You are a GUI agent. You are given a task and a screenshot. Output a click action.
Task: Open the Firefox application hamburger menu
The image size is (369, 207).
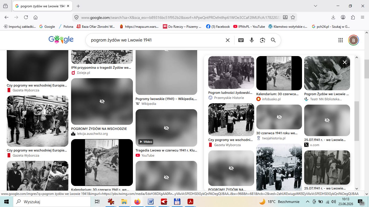(363, 17)
